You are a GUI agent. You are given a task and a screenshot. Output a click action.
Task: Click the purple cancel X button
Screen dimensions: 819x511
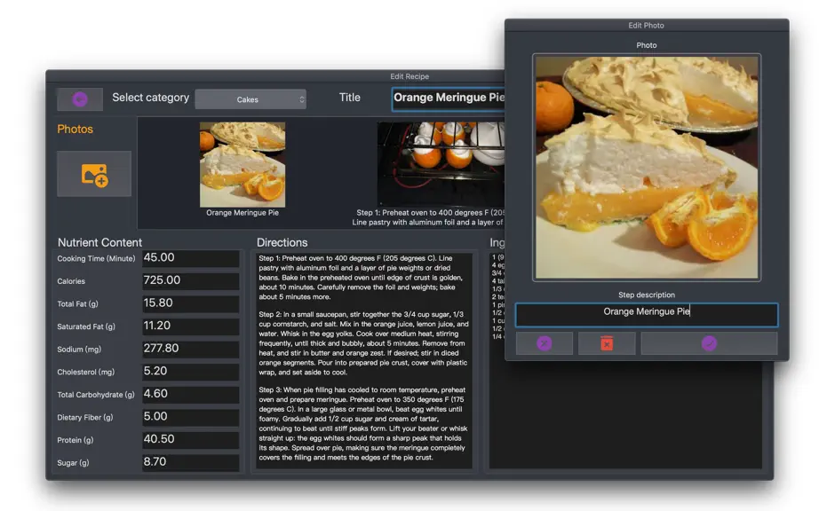545,343
